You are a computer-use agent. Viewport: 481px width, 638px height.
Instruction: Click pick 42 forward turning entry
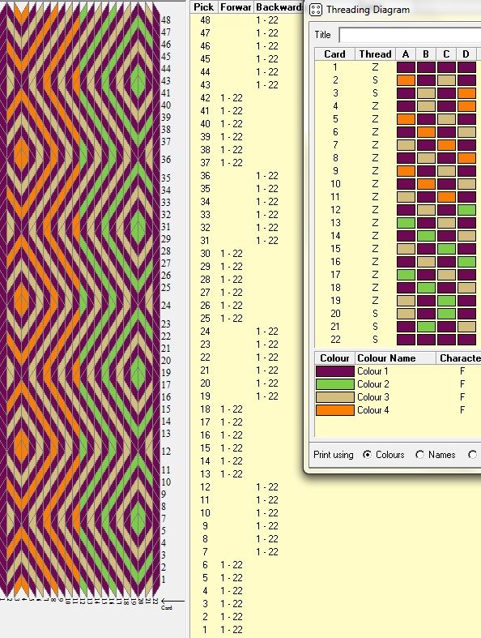[232, 98]
